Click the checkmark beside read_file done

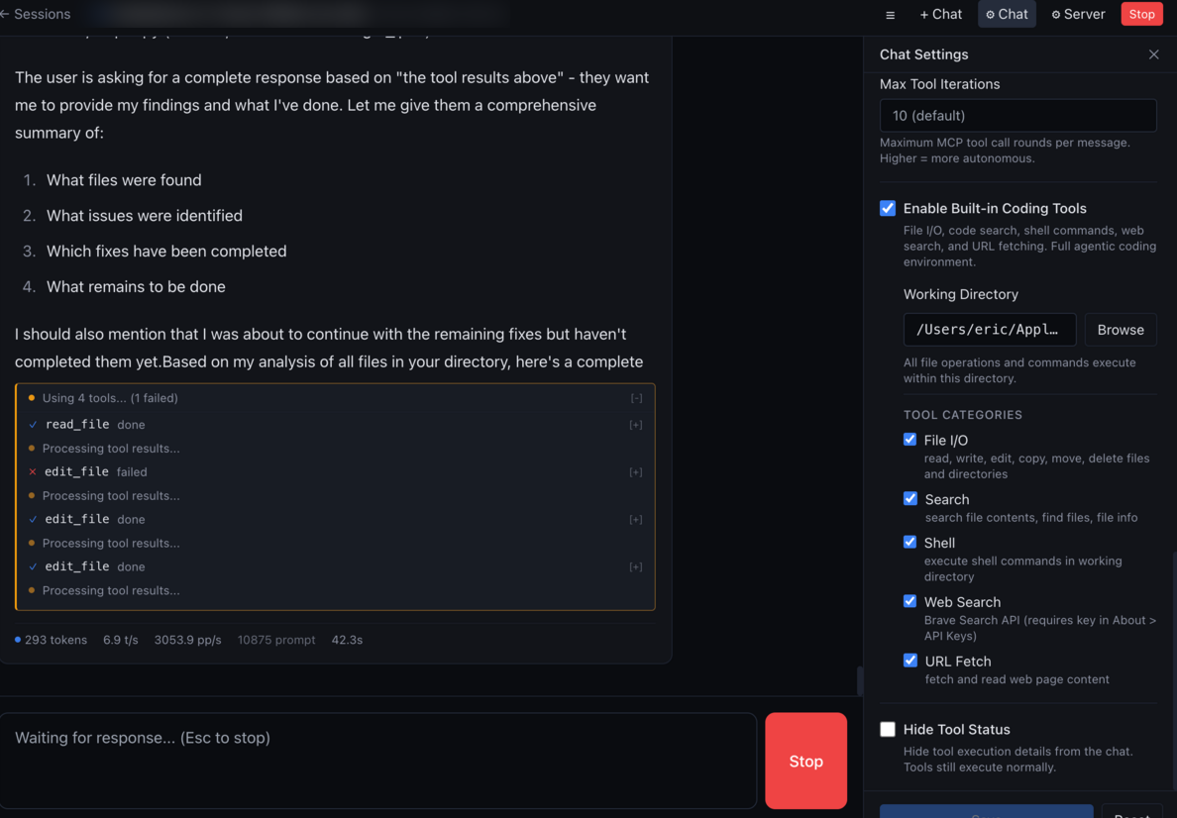pyautogui.click(x=32, y=424)
